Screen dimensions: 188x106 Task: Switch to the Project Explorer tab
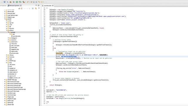pos(3,6)
